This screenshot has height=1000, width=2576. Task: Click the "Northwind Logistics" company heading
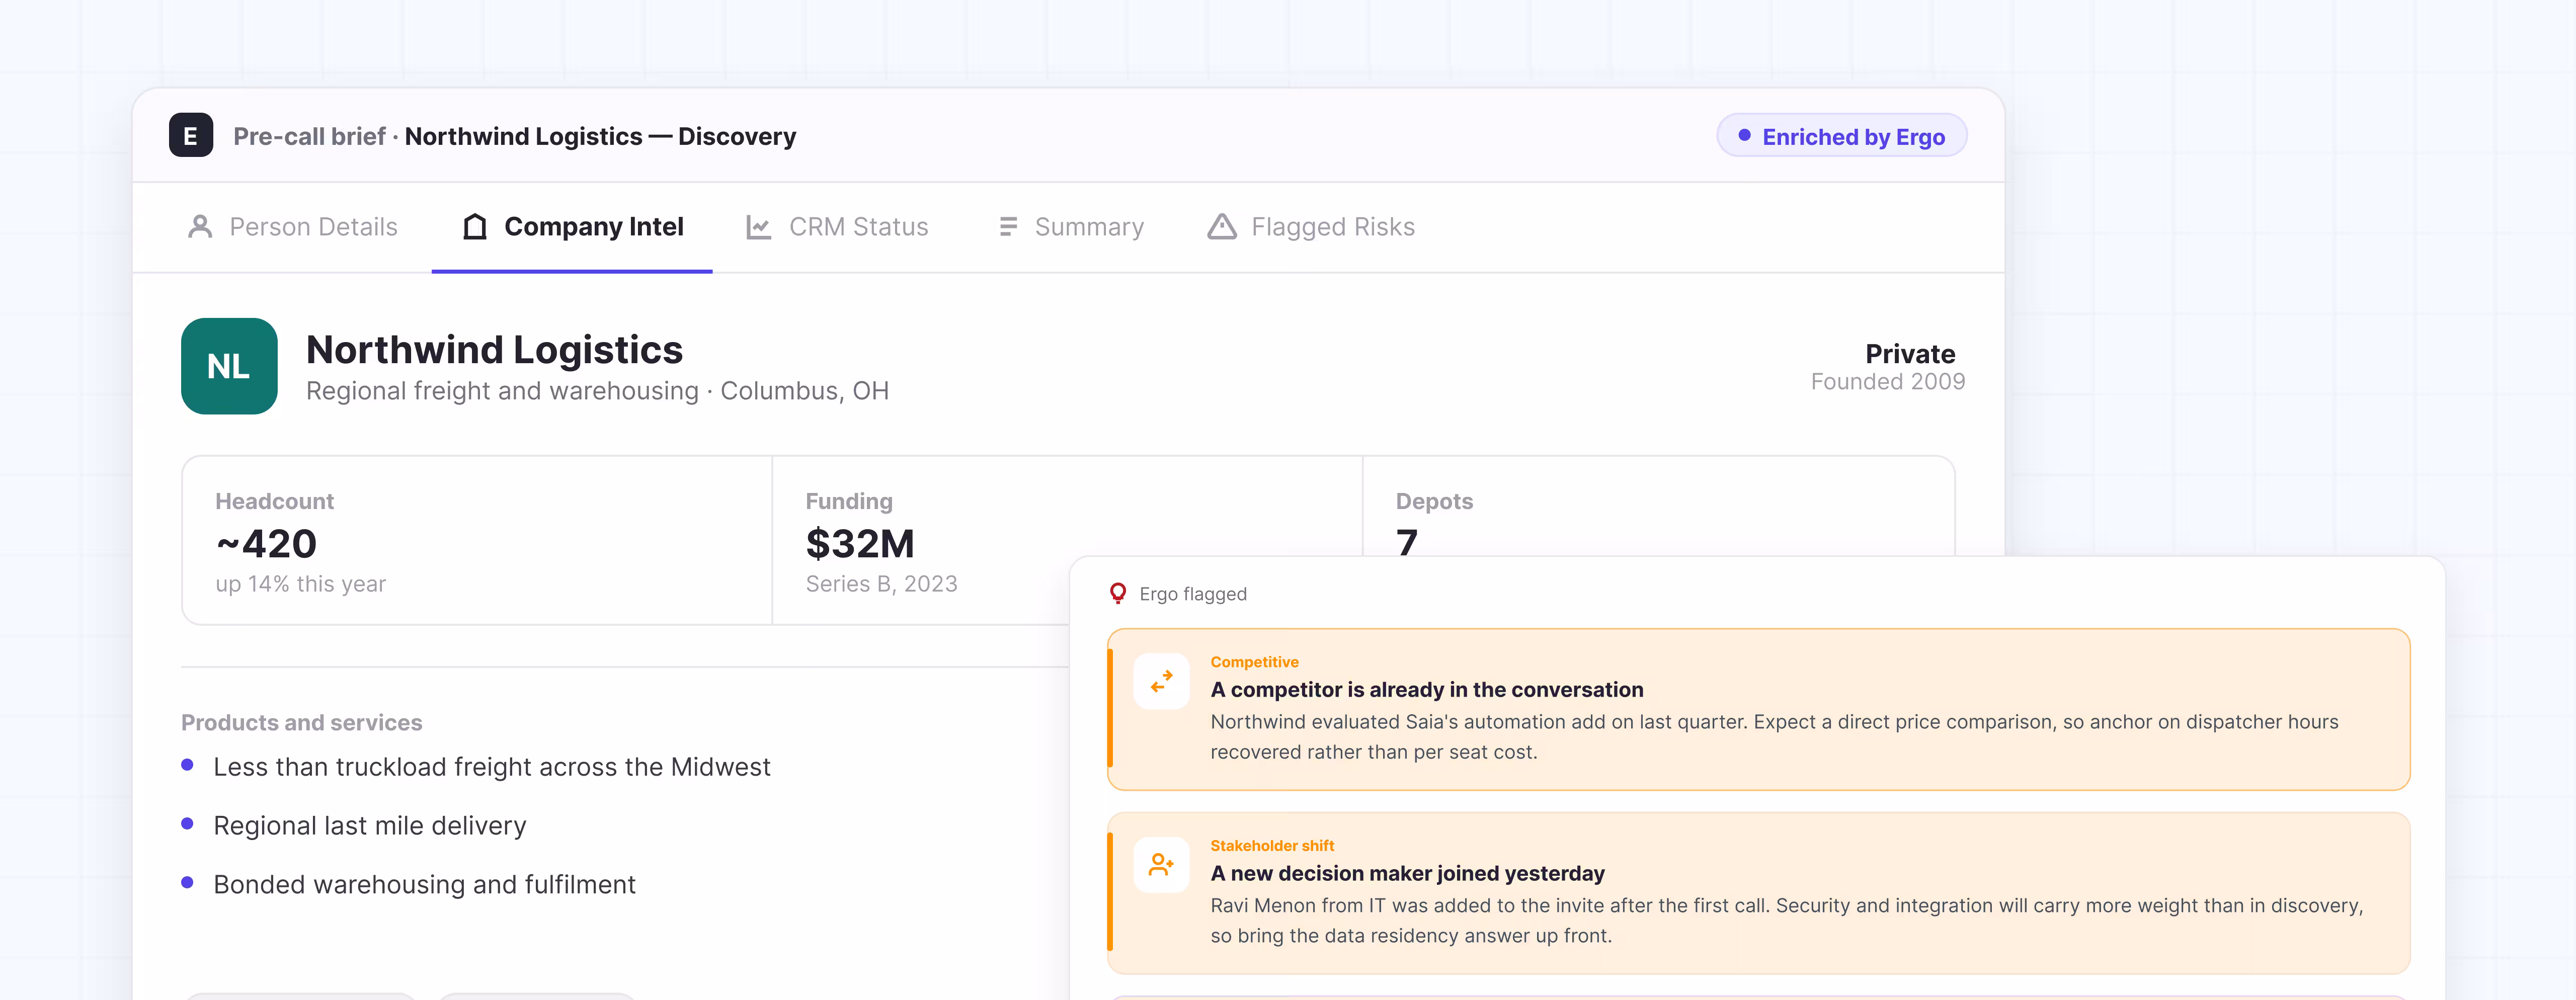[x=494, y=349]
